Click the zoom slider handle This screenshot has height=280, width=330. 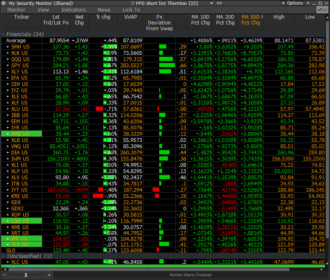coord(26,275)
